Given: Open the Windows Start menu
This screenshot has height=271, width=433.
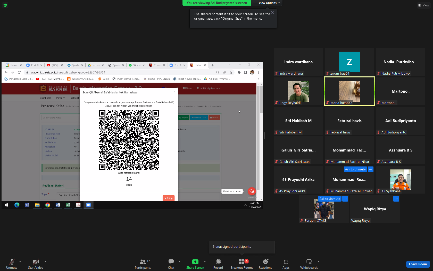Looking at the screenshot, I should [6, 205].
